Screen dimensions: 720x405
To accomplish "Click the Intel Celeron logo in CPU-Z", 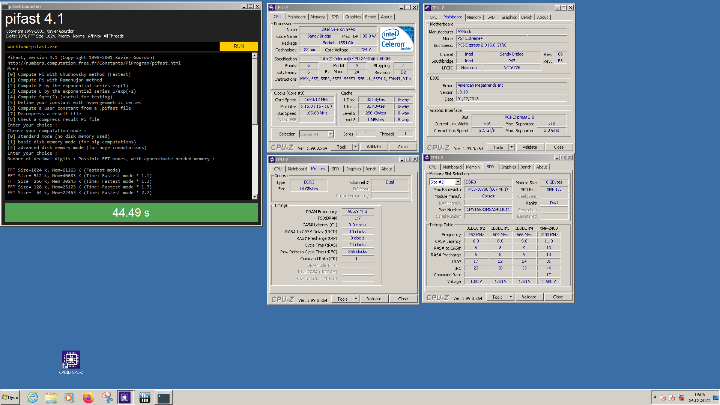I will [x=397, y=39].
